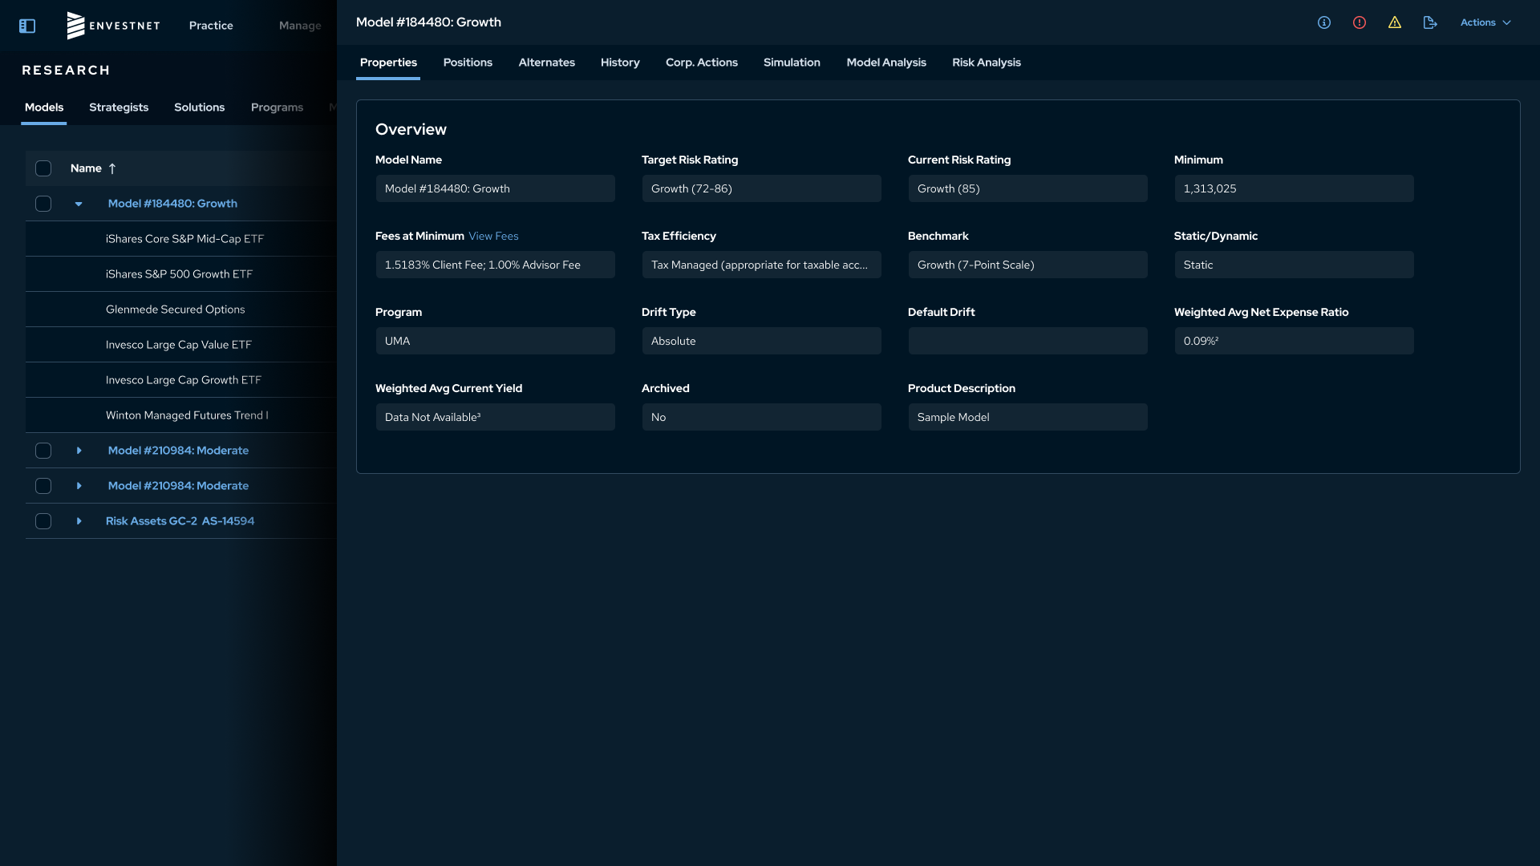Check the Model #184480: Growth checkbox

[43, 204]
